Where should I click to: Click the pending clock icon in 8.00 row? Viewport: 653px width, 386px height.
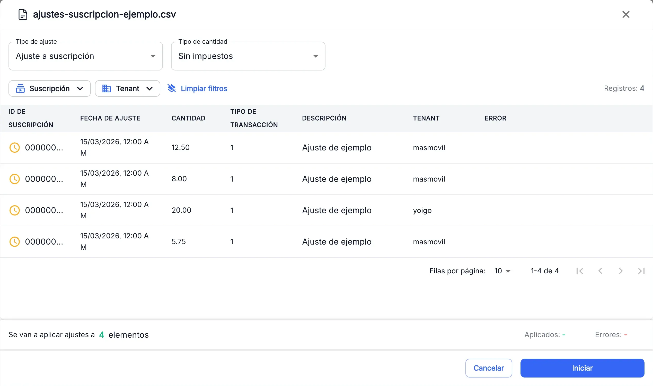coord(15,179)
